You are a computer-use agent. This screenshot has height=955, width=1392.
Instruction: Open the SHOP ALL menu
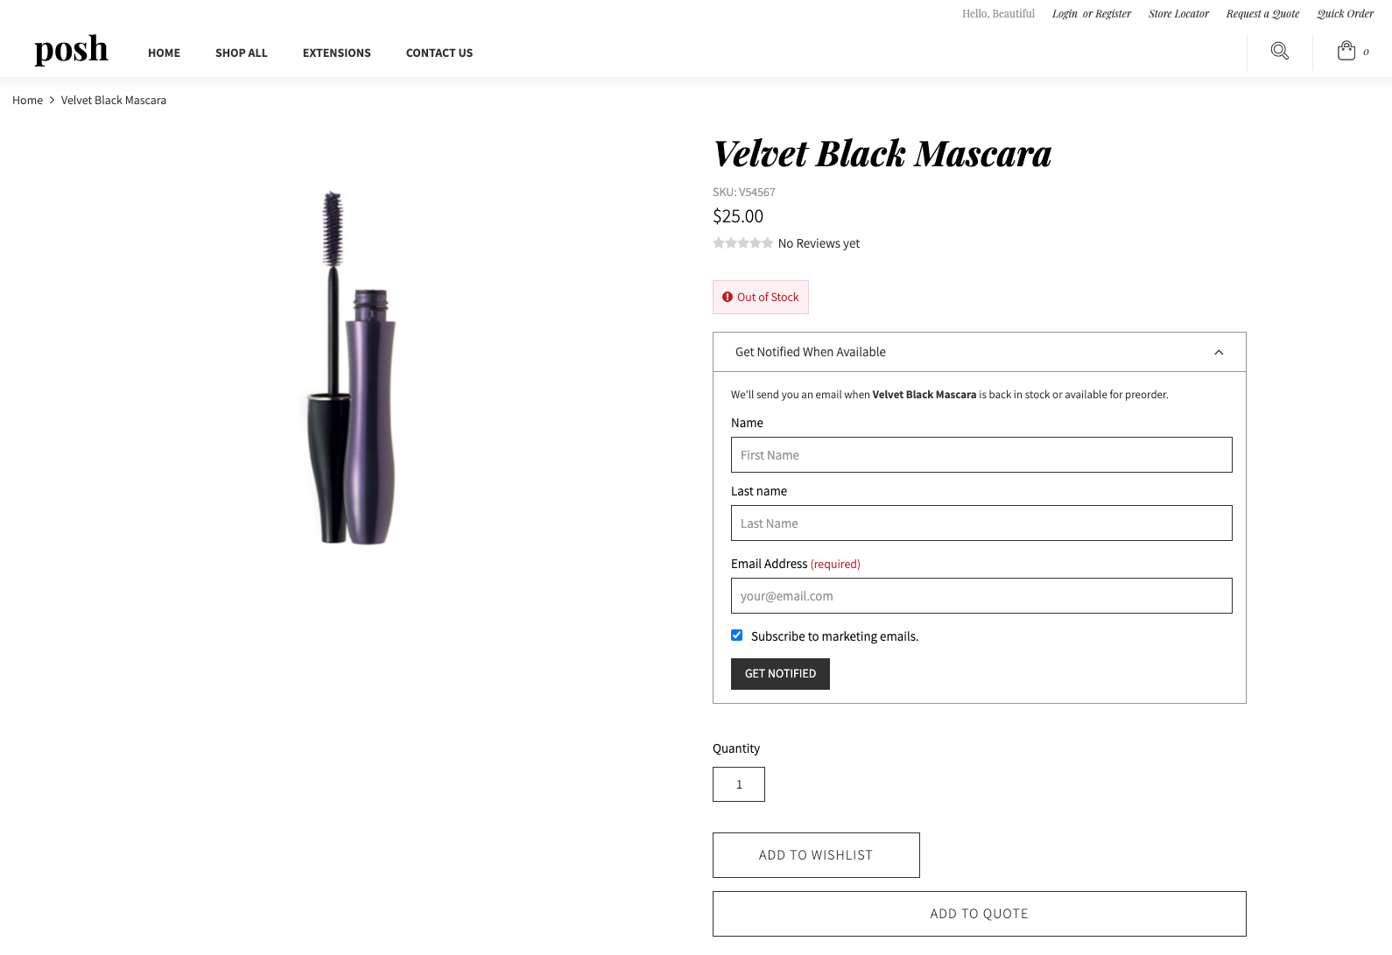click(242, 53)
